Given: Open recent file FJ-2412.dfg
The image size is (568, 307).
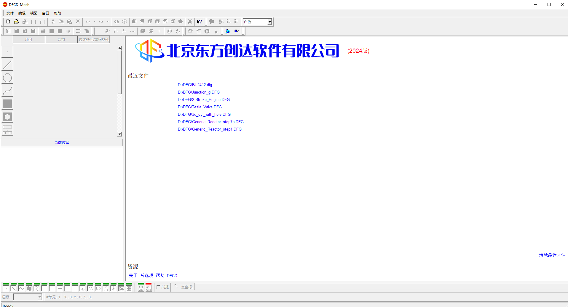Looking at the screenshot, I should click(x=195, y=85).
